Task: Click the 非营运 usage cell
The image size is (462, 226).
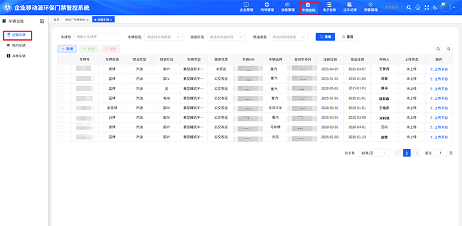Action: (221, 69)
